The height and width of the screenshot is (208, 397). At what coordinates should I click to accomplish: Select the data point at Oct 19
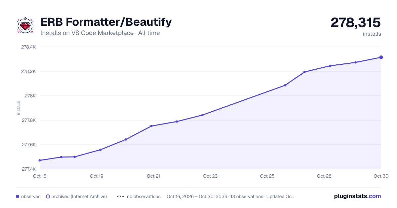100,150
